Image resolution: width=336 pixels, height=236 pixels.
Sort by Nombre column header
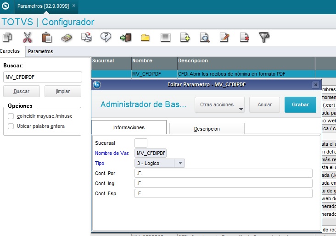(154, 63)
